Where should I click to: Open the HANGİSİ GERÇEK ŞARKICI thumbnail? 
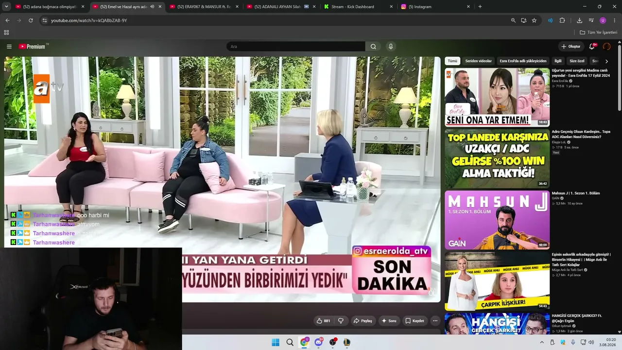(497, 323)
